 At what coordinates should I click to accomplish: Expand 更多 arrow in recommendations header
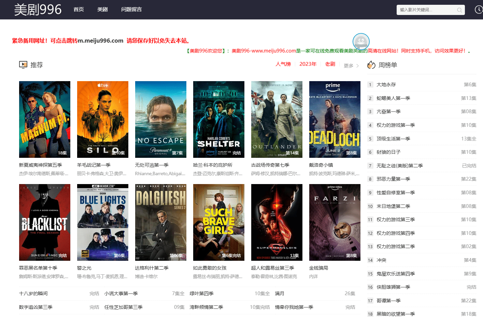pyautogui.click(x=357, y=66)
